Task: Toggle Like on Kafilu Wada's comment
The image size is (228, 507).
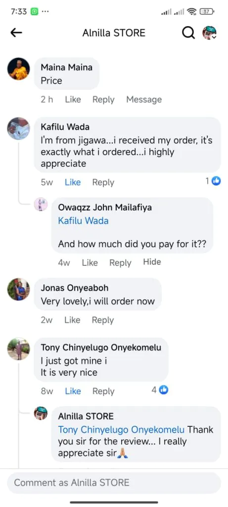Action: 73,182
